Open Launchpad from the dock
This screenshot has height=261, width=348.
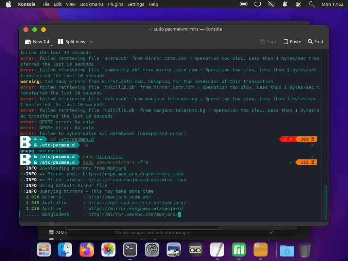coord(44,249)
